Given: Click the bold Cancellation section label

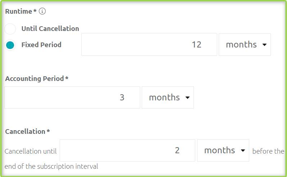Looking at the screenshot, I should tap(25, 131).
